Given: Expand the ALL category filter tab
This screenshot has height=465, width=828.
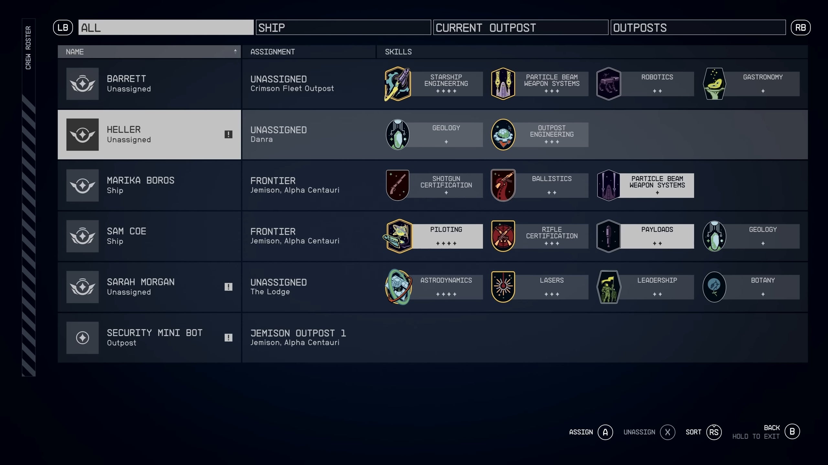Looking at the screenshot, I should pyautogui.click(x=166, y=27).
